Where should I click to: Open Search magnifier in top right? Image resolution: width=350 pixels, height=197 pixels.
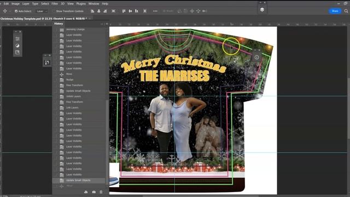tap(346, 11)
